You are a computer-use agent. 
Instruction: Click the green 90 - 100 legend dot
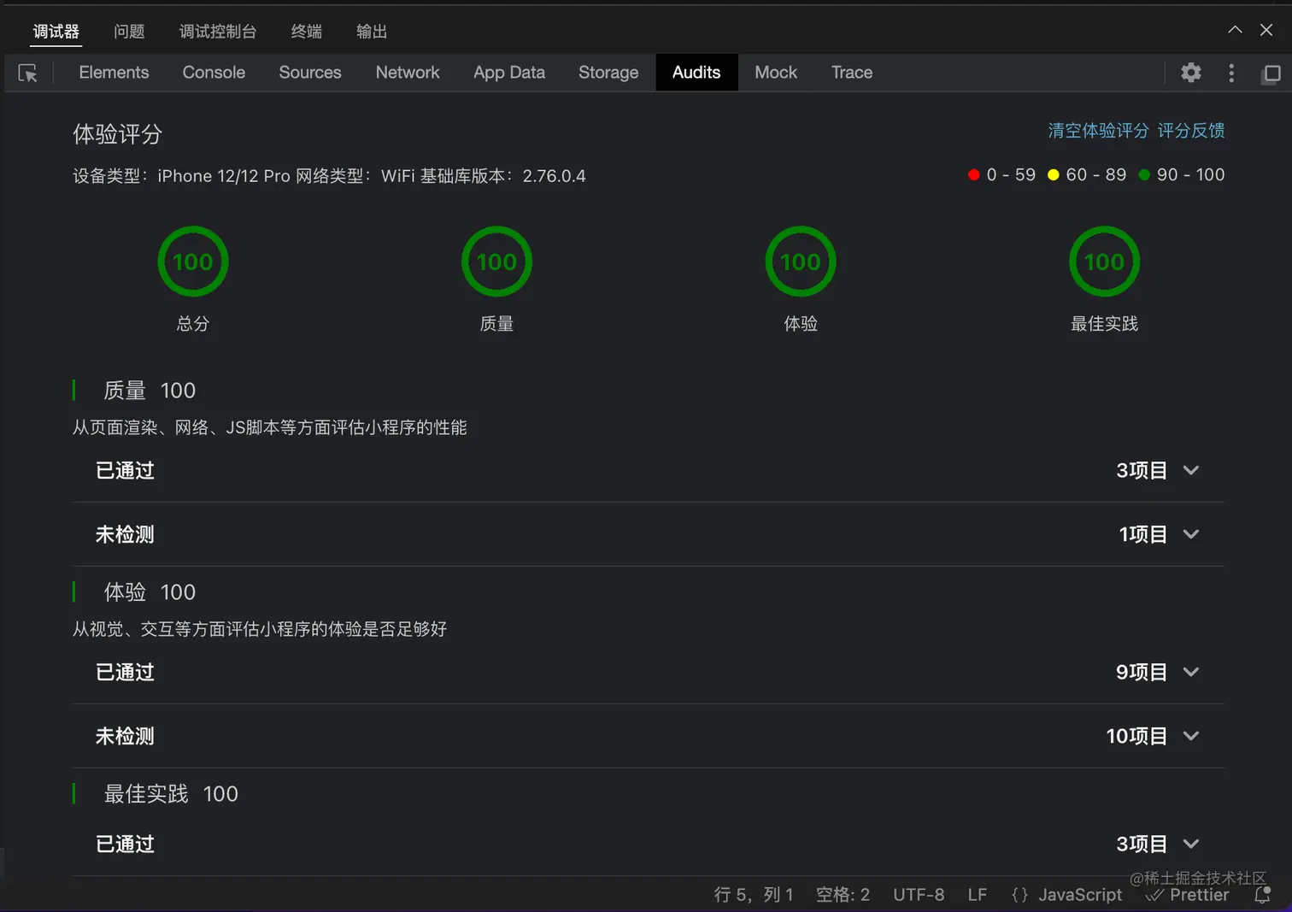click(x=1144, y=174)
